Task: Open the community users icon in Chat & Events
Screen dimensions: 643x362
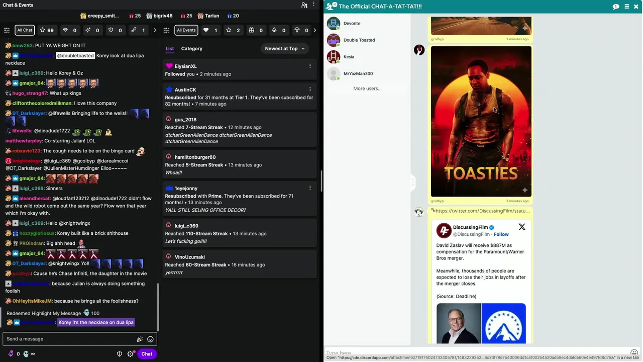Action: pyautogui.click(x=304, y=5)
